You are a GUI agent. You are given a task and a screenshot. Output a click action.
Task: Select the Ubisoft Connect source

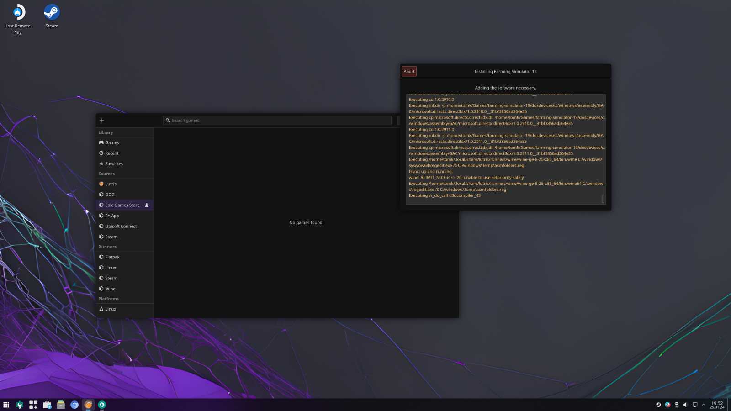click(124, 226)
